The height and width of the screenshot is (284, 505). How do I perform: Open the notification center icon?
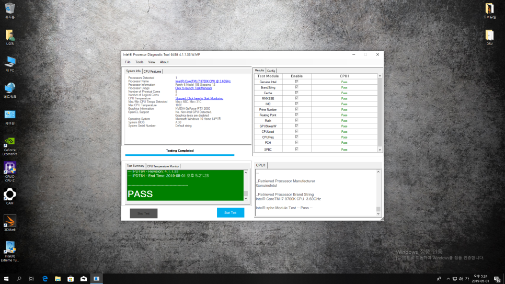497,279
